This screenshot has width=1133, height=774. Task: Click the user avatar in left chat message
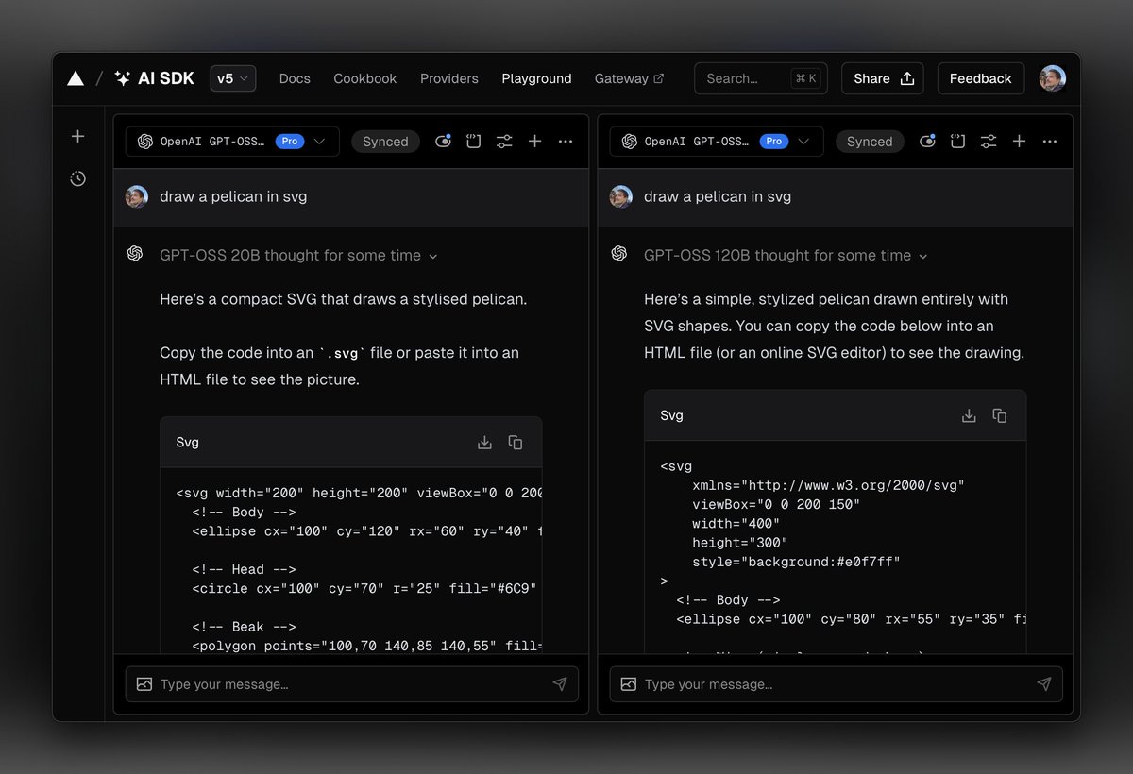(137, 196)
